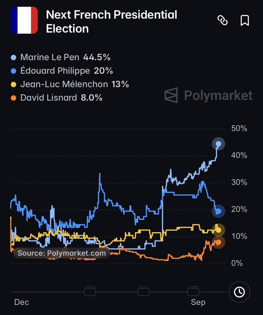Image resolution: width=263 pixels, height=315 pixels.
Task: Select the timeline handle above Sep
Action: [x=193, y=291]
